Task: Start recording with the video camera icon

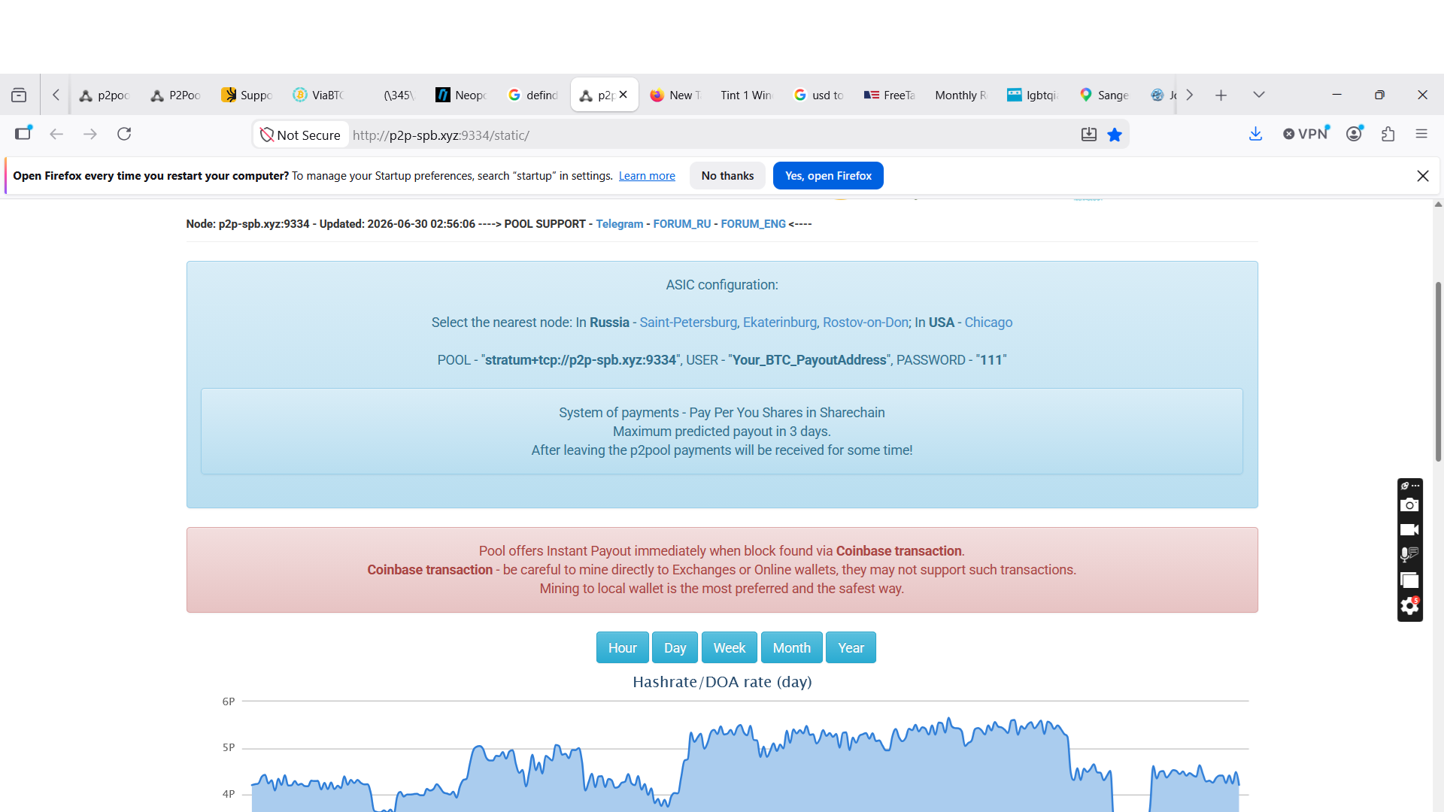Action: tap(1409, 530)
